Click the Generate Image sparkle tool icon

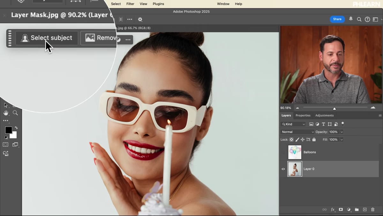[6, 153]
